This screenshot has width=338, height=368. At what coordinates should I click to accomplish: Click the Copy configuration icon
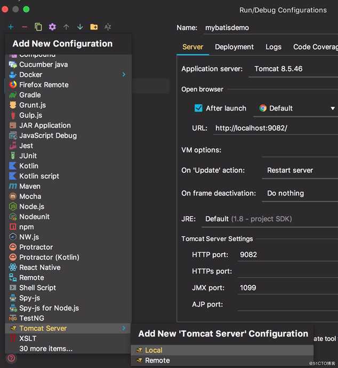[x=38, y=27]
